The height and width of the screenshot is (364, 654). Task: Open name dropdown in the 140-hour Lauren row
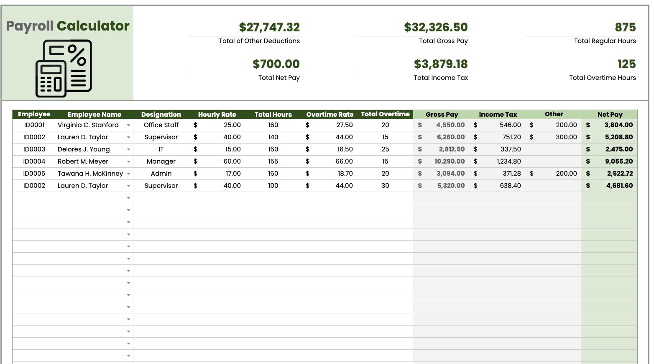pyautogui.click(x=128, y=137)
